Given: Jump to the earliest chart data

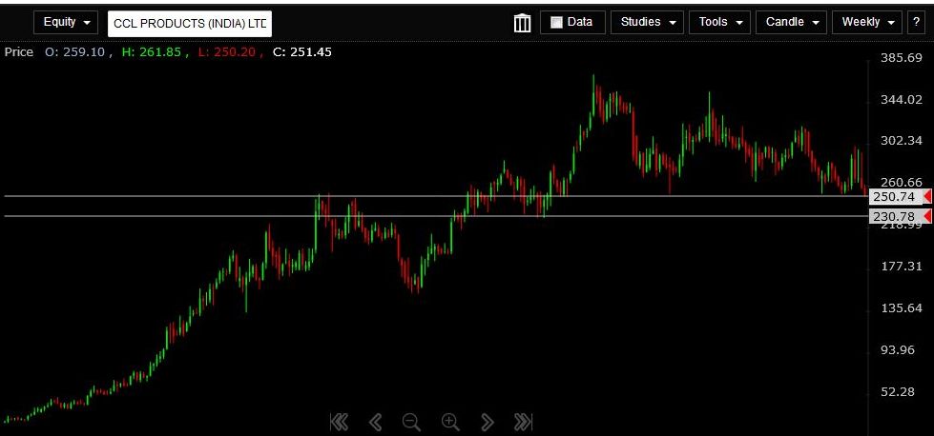Looking at the screenshot, I should pyautogui.click(x=339, y=422).
